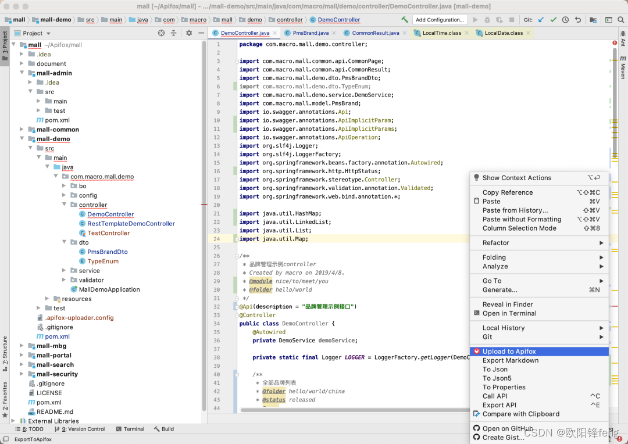Toggle the 1: Project side panel button
Screen dimensions: 628x444
(x=5, y=46)
